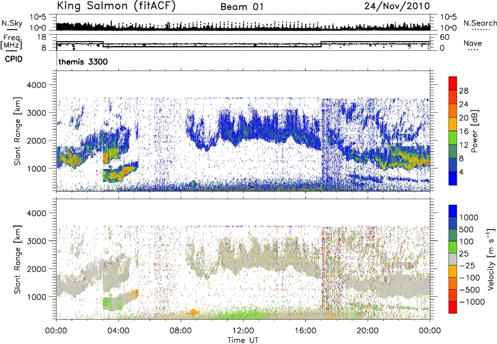Viewport: 497px width, 344px height.
Task: Click the '16:00' time axis label
Action: point(305,331)
